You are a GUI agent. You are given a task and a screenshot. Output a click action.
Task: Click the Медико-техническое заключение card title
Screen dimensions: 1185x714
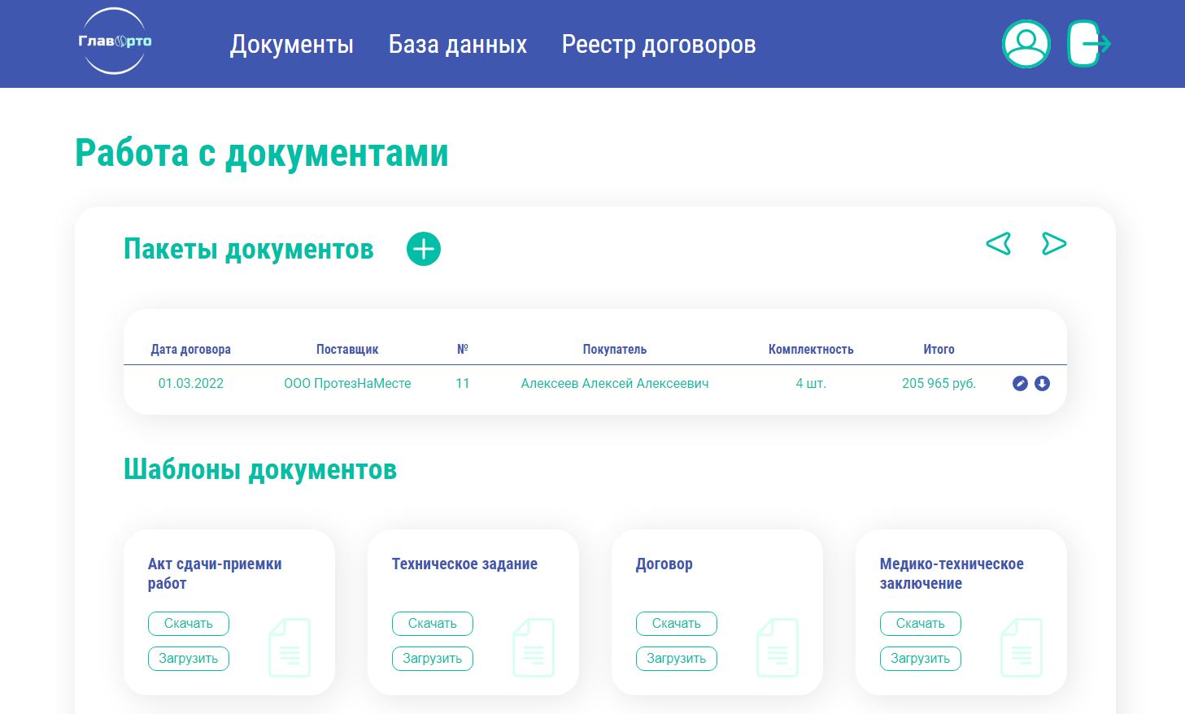point(952,573)
